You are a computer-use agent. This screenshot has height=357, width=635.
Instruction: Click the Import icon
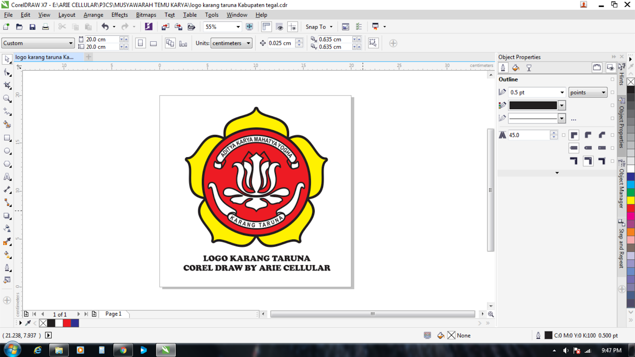(165, 27)
